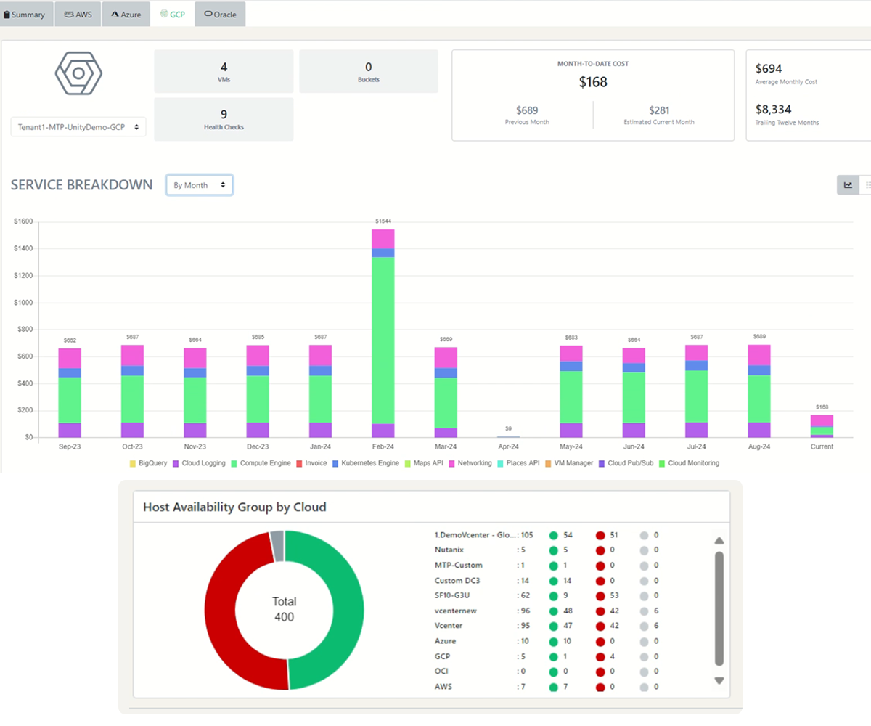The image size is (871, 726).
Task: Expand the By Month period dropdown
Action: coord(199,185)
